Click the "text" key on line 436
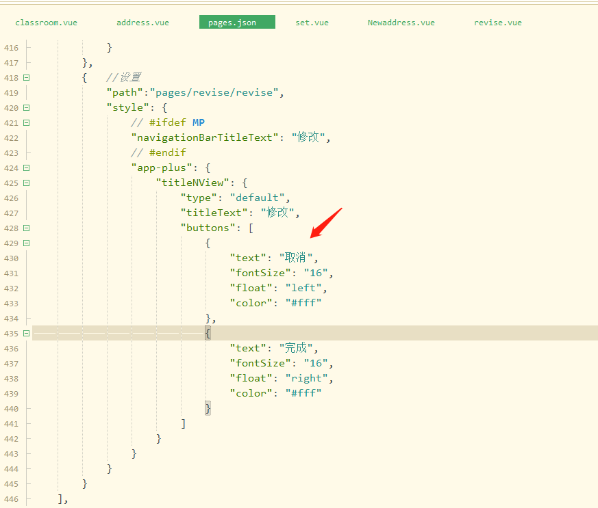The image size is (598, 508). (x=248, y=348)
